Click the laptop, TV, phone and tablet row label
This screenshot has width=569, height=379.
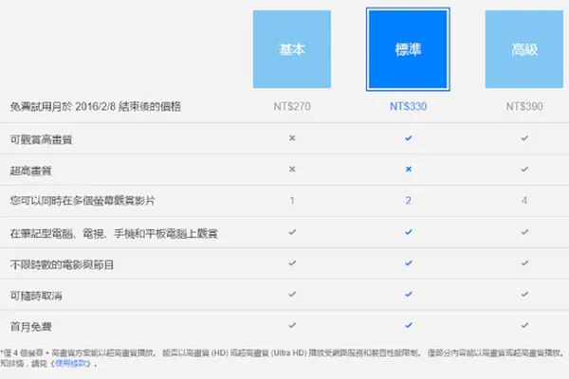point(114,234)
